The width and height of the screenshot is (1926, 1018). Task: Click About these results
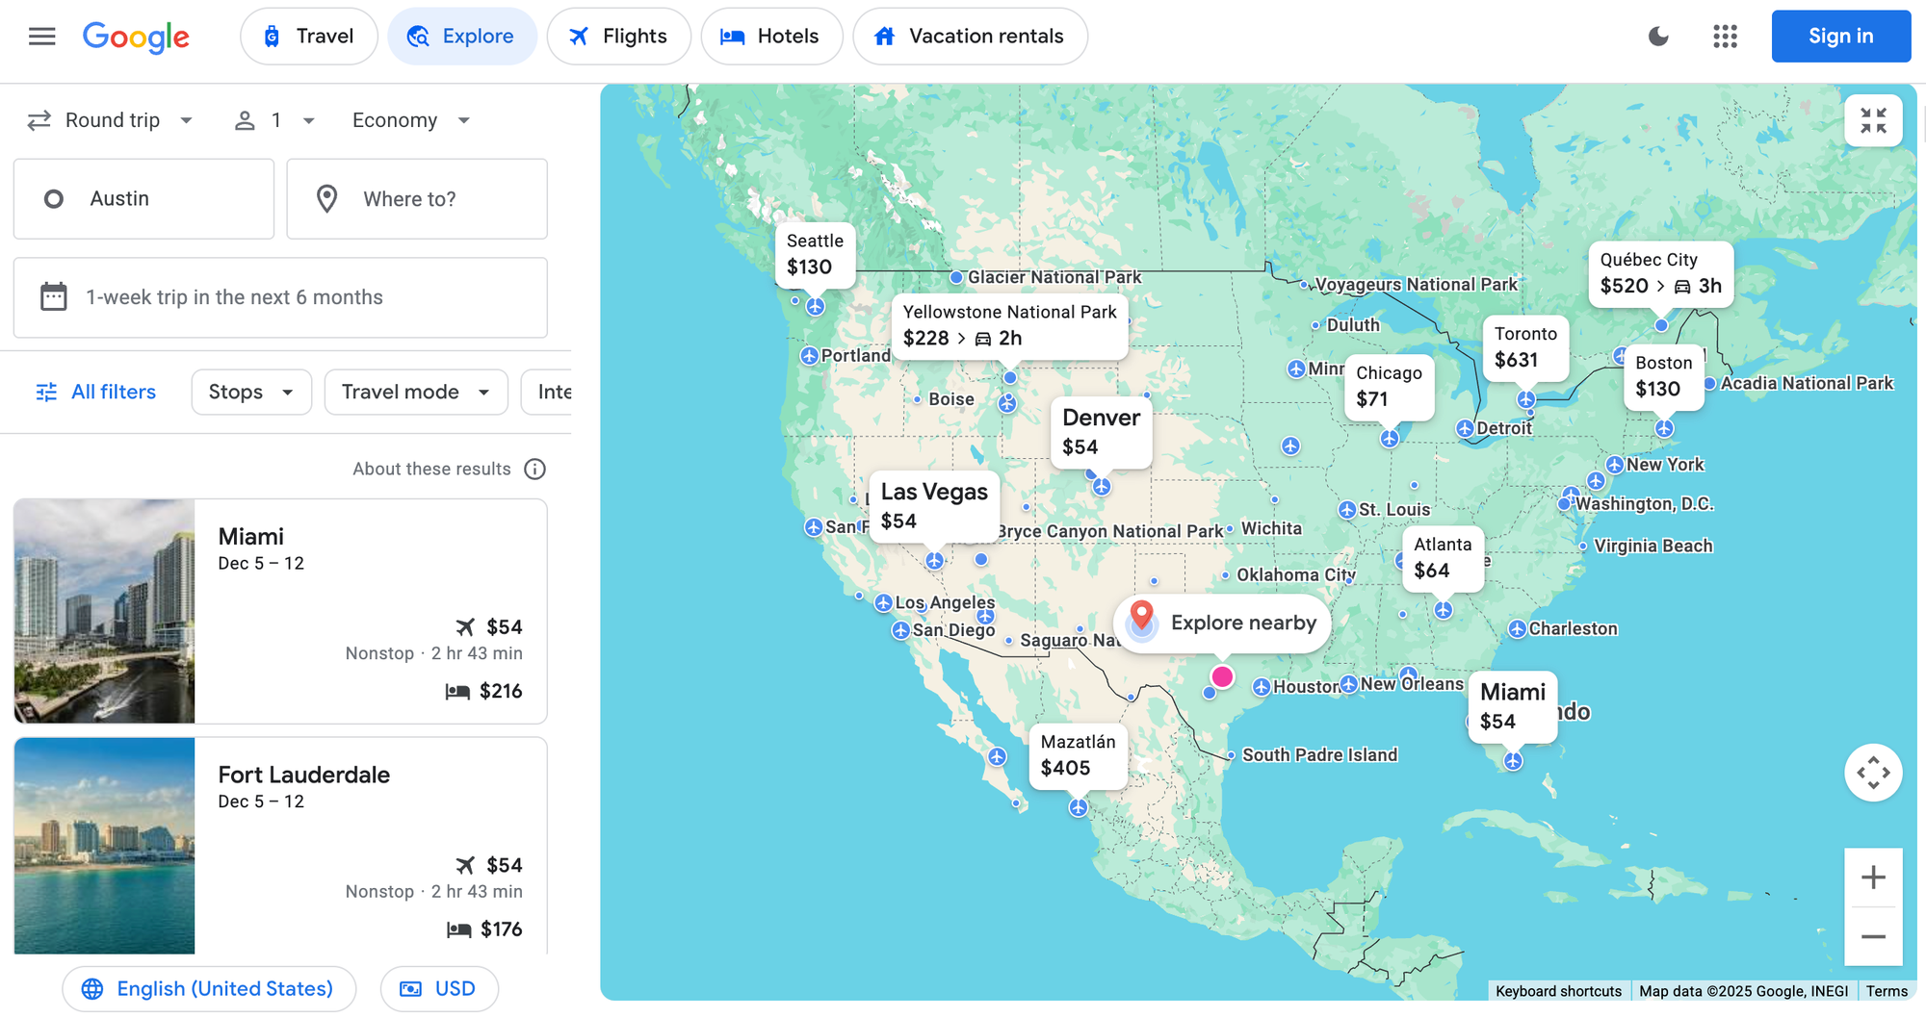click(431, 469)
